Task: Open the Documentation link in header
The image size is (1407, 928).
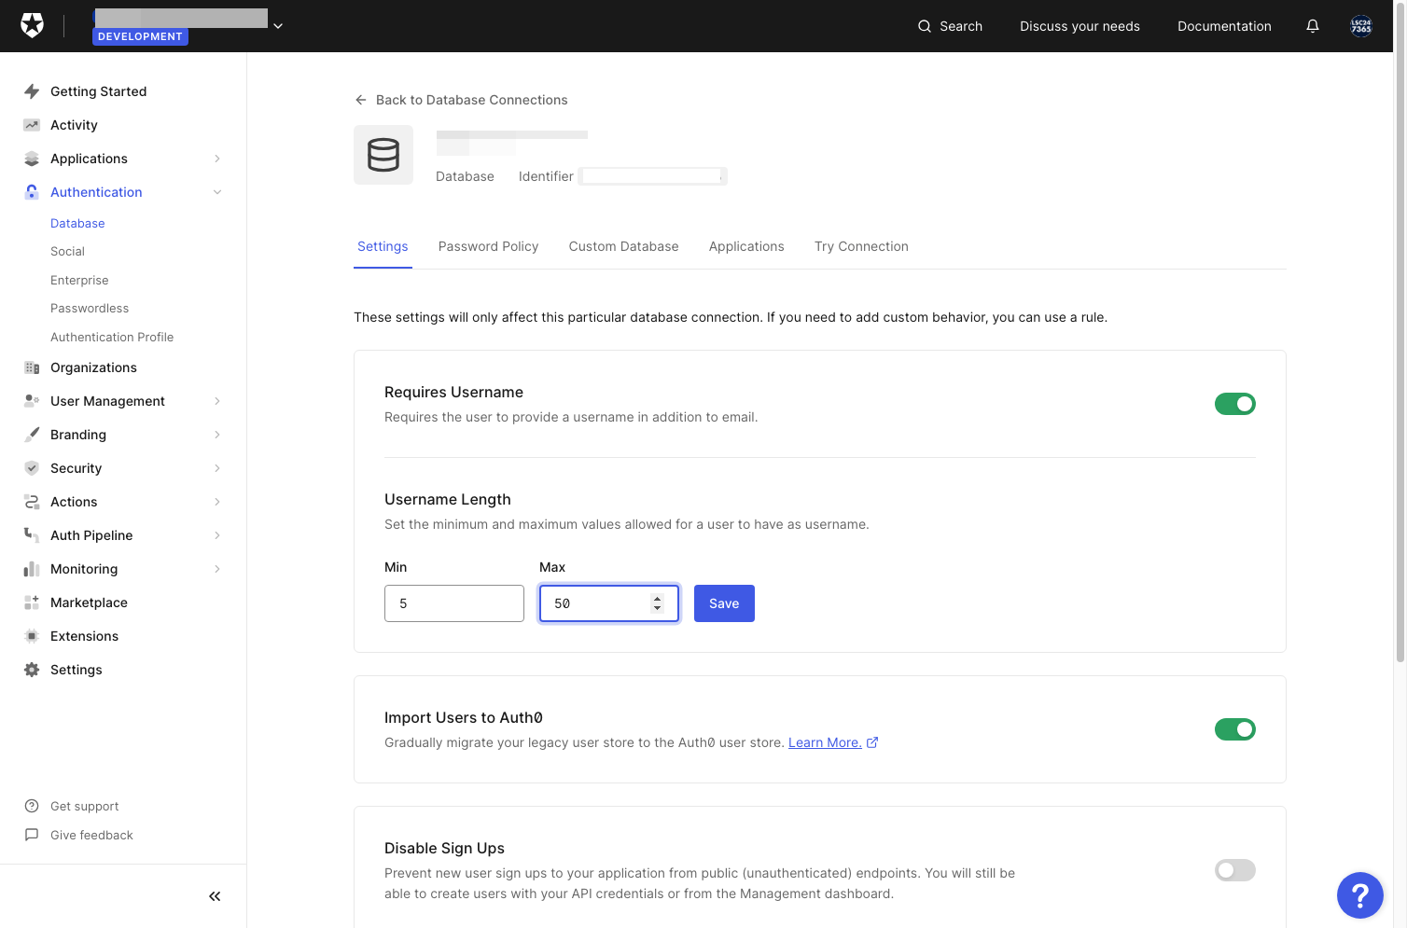Action: 1224,26
